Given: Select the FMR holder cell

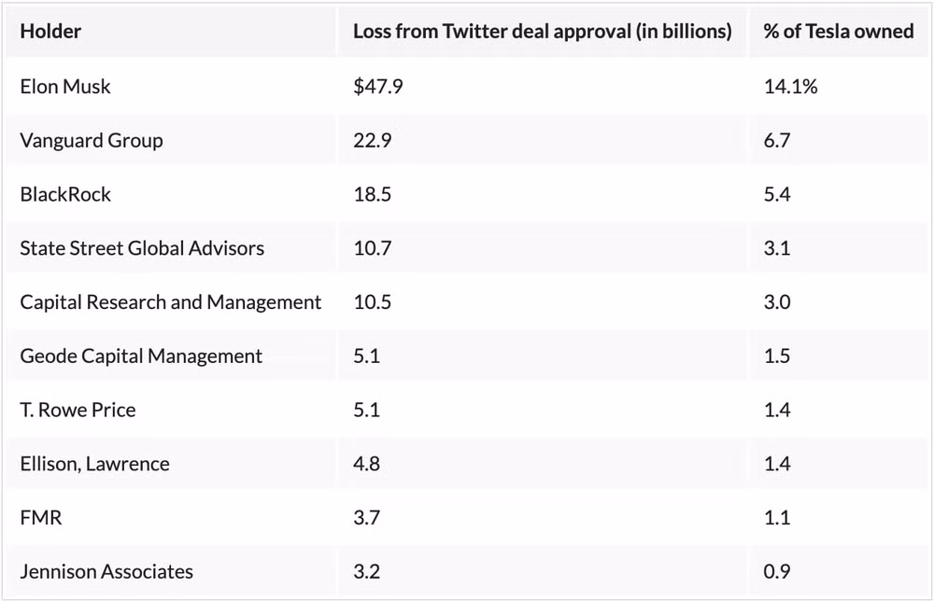Looking at the screenshot, I should point(41,518).
